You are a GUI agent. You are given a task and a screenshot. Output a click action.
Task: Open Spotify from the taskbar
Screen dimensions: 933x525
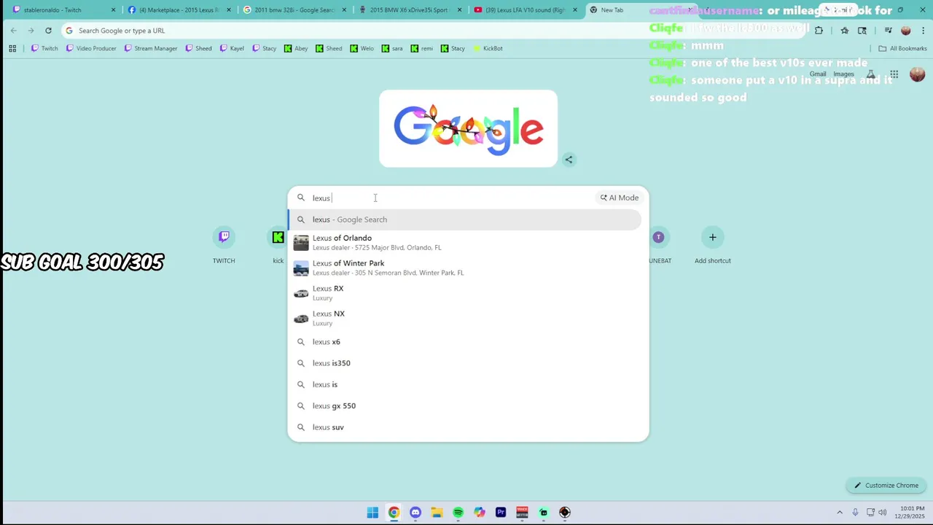coord(458,513)
